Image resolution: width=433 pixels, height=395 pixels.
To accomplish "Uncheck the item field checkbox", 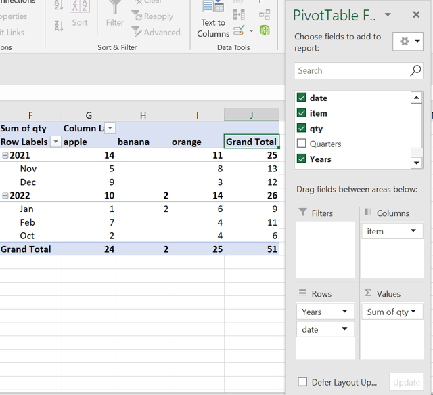I will tap(301, 113).
